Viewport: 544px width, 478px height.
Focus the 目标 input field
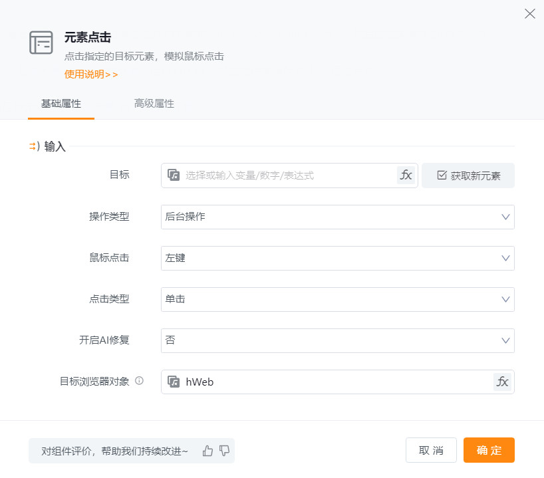pos(289,176)
